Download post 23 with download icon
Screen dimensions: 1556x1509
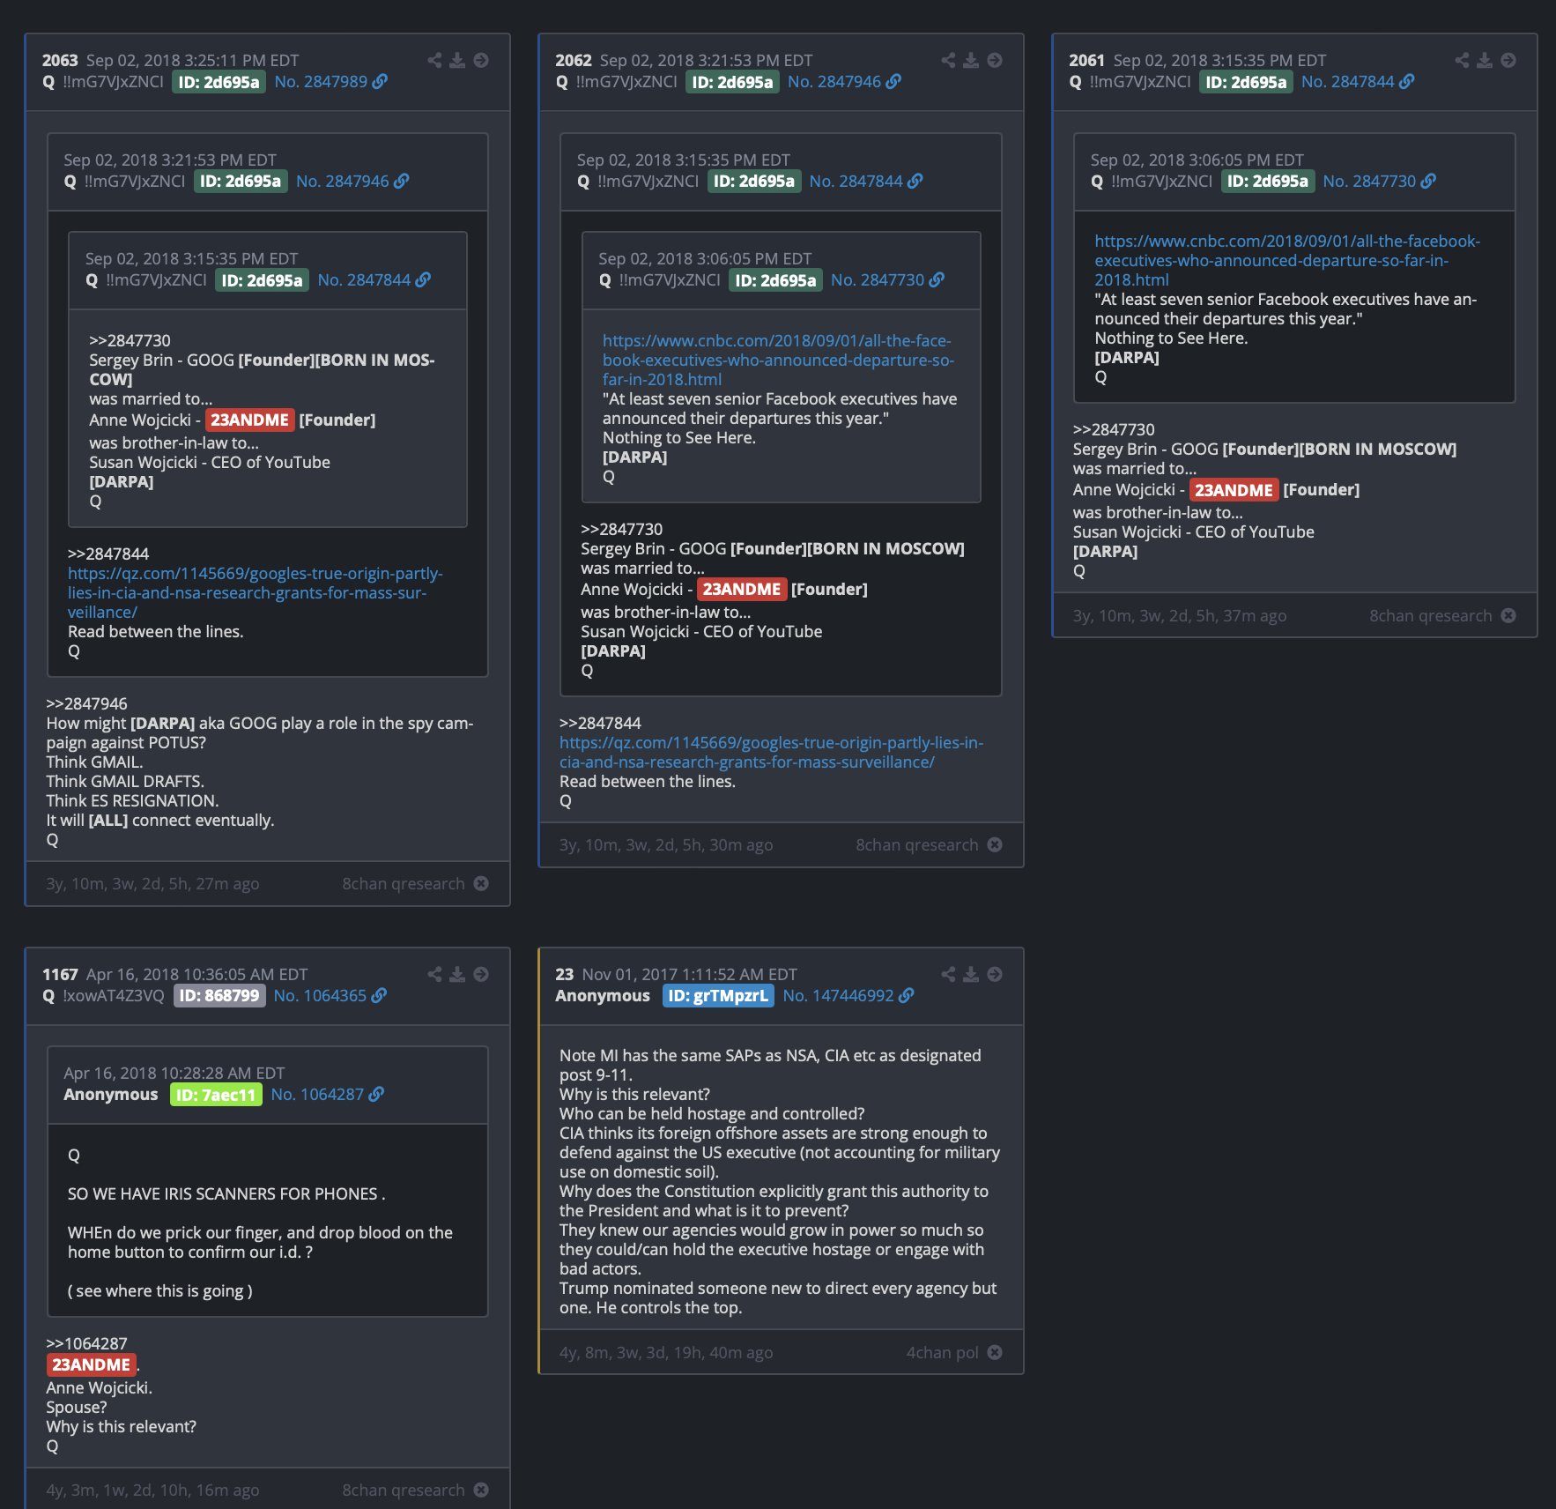pos(971,974)
